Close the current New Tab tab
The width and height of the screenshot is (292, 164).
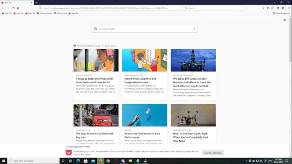click(31, 3)
